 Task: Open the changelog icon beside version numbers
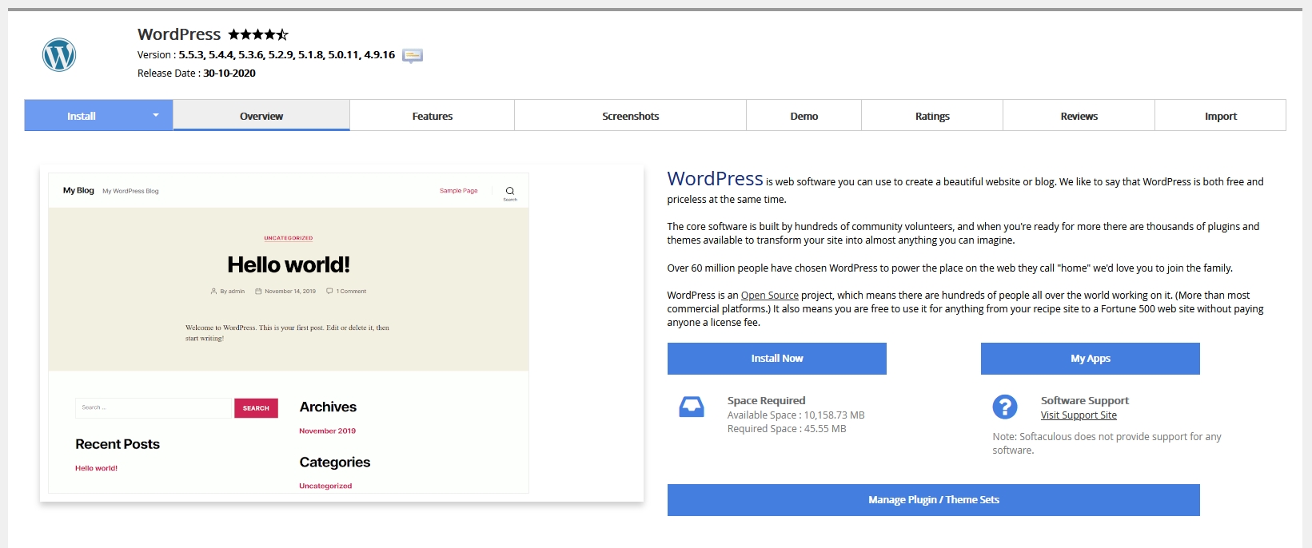tap(413, 56)
